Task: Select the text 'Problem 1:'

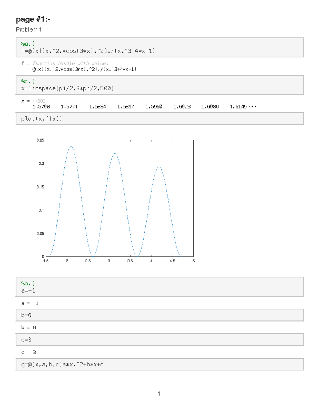Action: [30, 29]
